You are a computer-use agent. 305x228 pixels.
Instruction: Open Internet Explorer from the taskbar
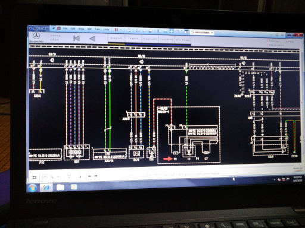(46, 188)
